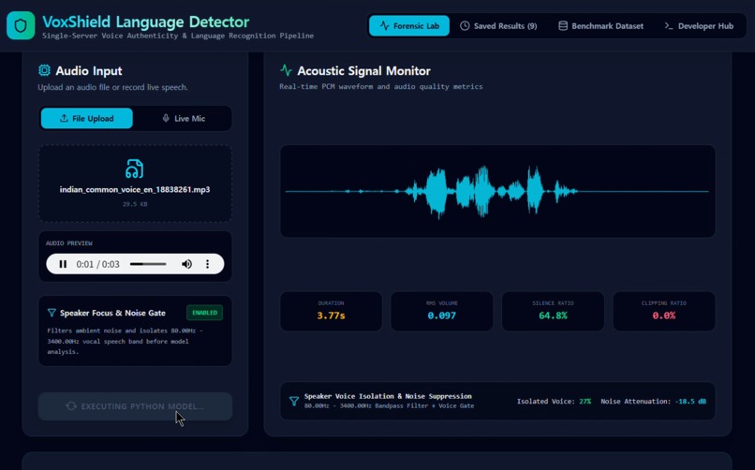
Task: Click file name indian_common_voice_en_18838261.mp3
Action: point(135,189)
